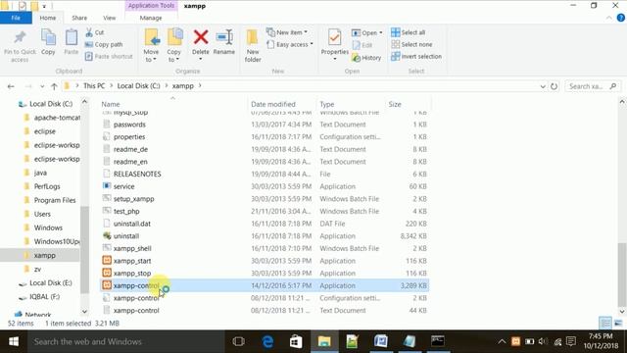
Task: Open Microsoft Edge from the taskbar
Action: (267, 341)
